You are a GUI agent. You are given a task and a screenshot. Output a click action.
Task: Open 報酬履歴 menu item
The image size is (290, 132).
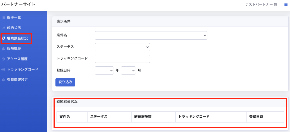[x=14, y=49]
